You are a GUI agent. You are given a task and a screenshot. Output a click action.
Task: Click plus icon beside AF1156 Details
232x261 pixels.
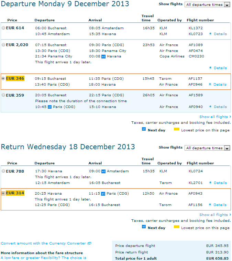tap(210, 205)
